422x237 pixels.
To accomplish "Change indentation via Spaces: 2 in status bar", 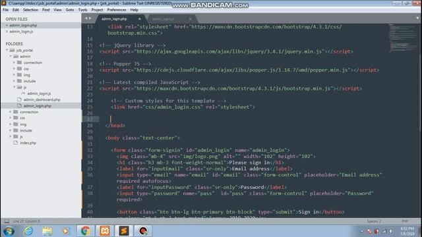I will pyautogui.click(x=374, y=221).
